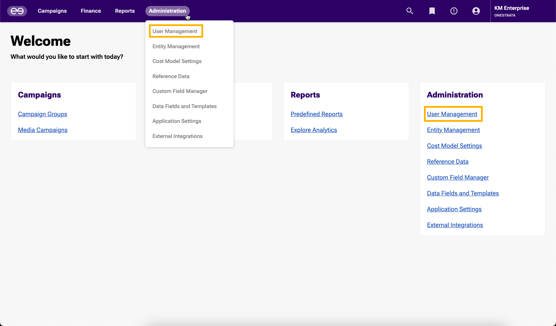
Task: Click the bookmark icon in header
Action: pos(432,11)
